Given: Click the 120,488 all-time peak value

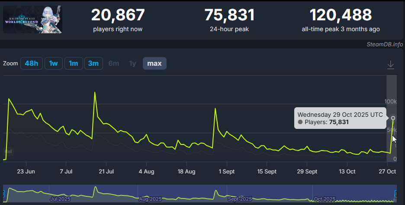Looking at the screenshot, I should click(341, 15).
